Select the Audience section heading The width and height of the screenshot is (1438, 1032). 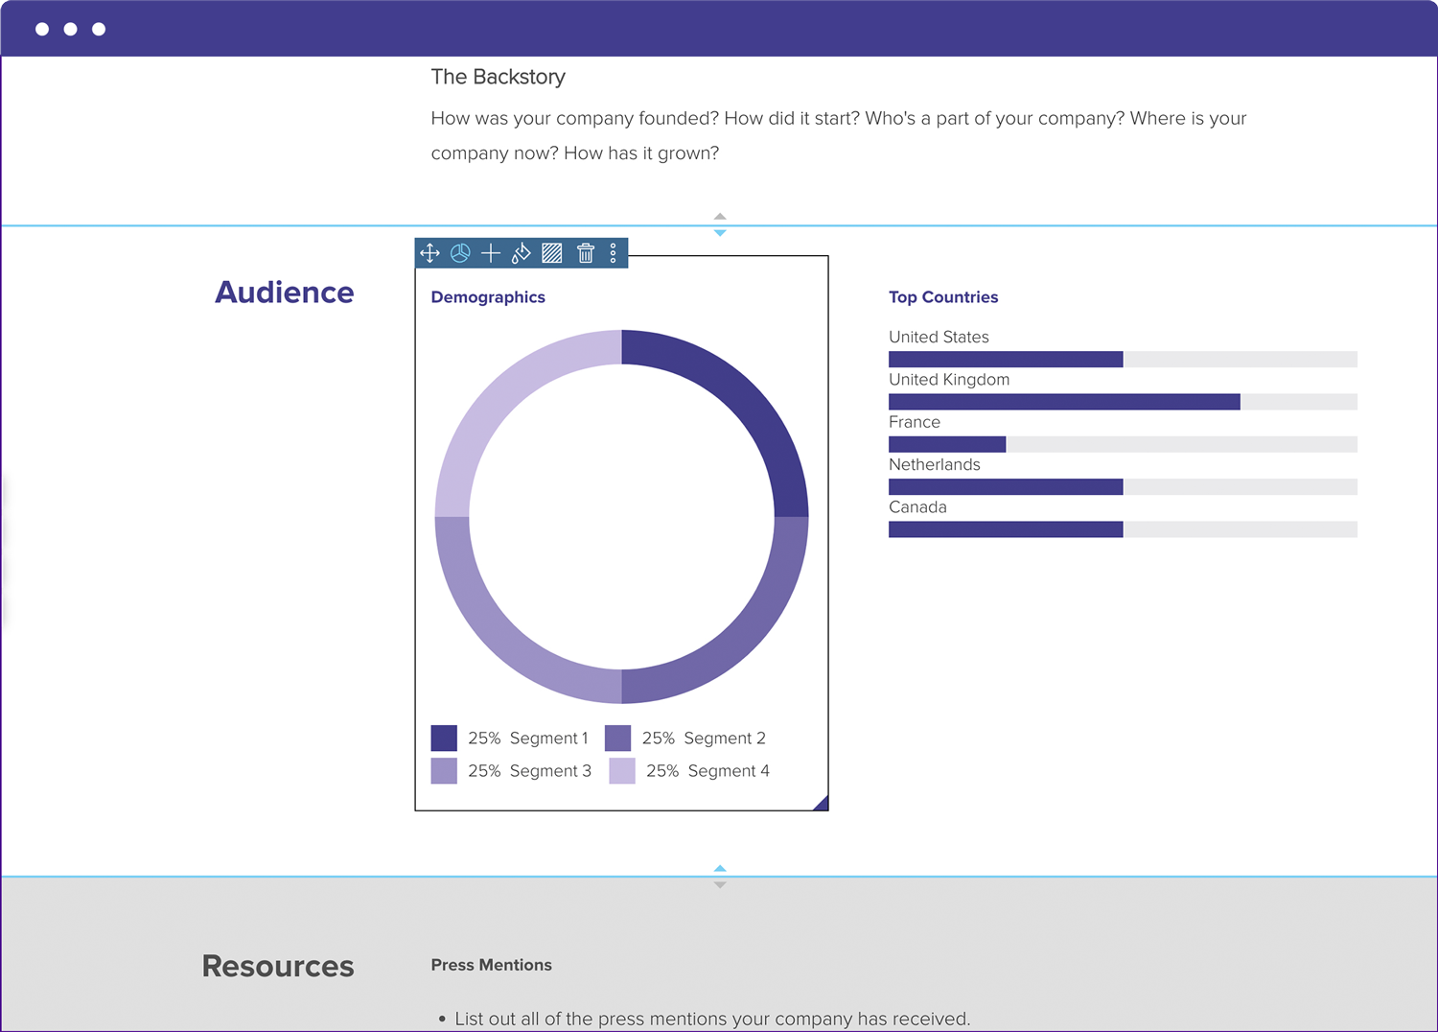(285, 293)
